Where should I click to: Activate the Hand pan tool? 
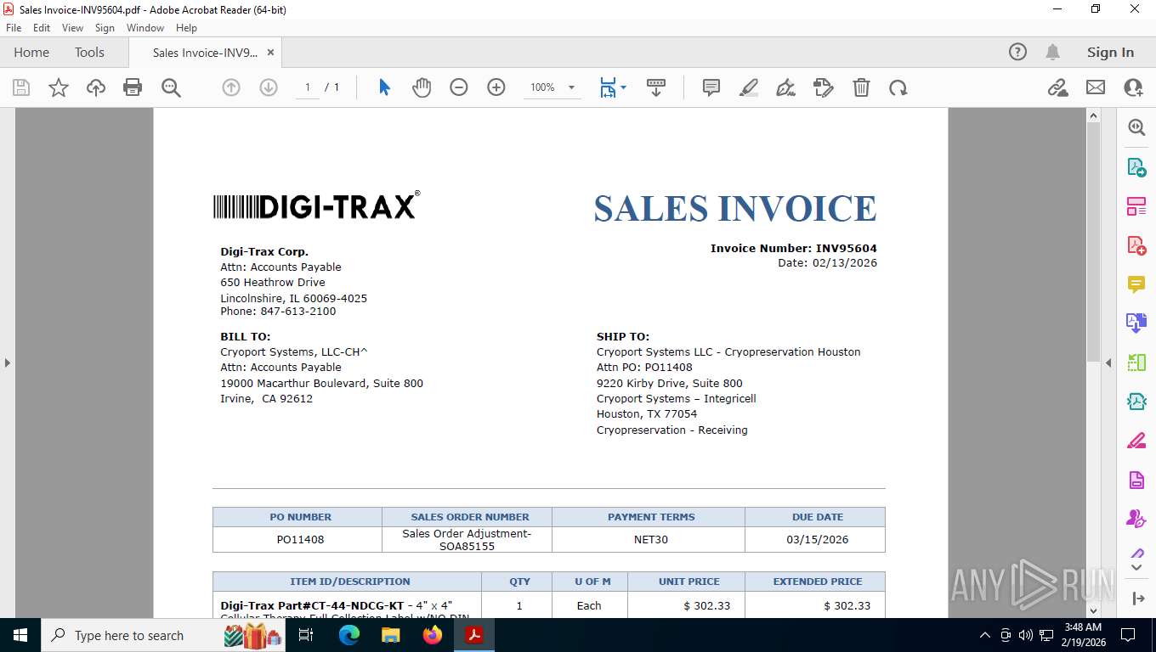(x=422, y=87)
